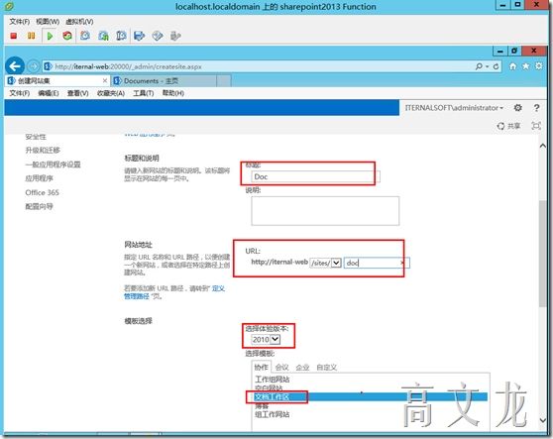Open console 视图(W) menu
553x439 pixels.
coord(48,22)
